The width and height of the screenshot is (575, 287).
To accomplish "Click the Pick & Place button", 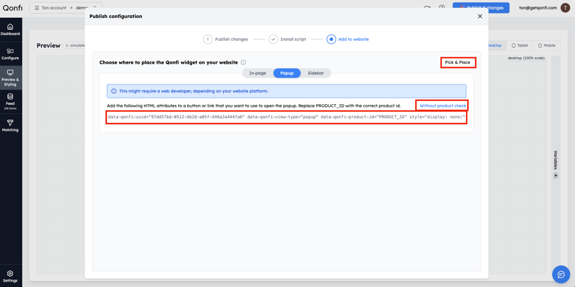I will (x=458, y=62).
